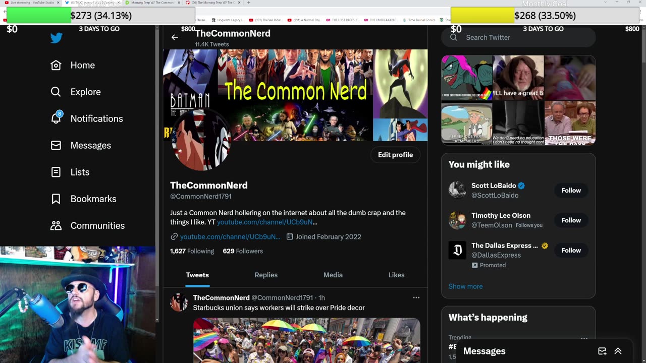Open Communities in the sidebar
Screen dimensions: 646x363
tap(97, 225)
